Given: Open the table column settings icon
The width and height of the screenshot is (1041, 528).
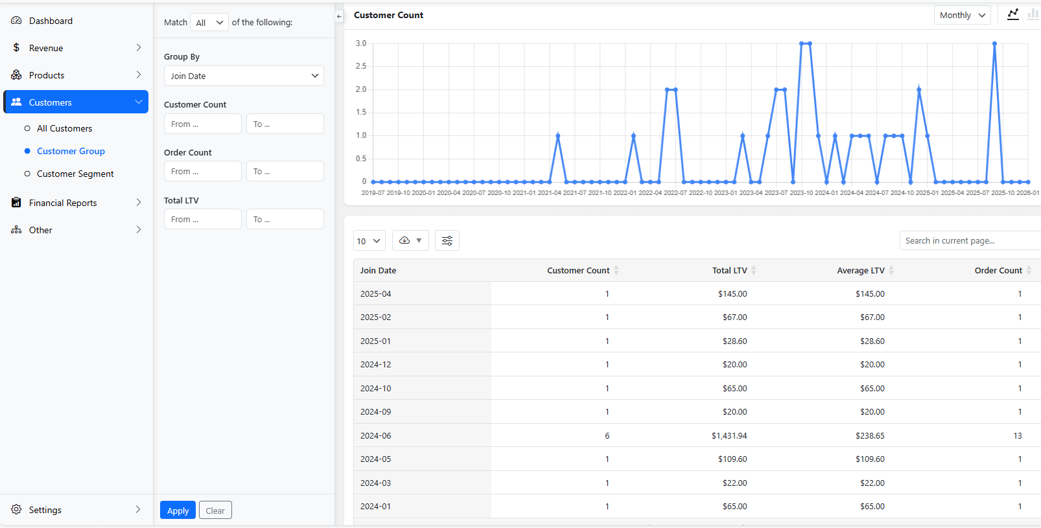Looking at the screenshot, I should [x=447, y=240].
